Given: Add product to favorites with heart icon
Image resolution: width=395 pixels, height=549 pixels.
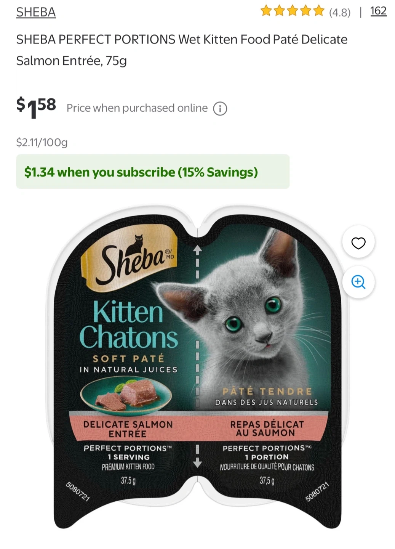Looking at the screenshot, I should (x=358, y=243).
